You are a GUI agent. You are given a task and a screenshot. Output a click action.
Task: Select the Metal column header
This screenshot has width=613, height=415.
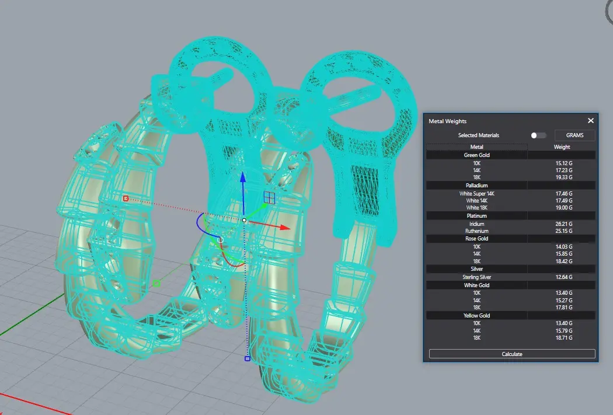pyautogui.click(x=476, y=147)
